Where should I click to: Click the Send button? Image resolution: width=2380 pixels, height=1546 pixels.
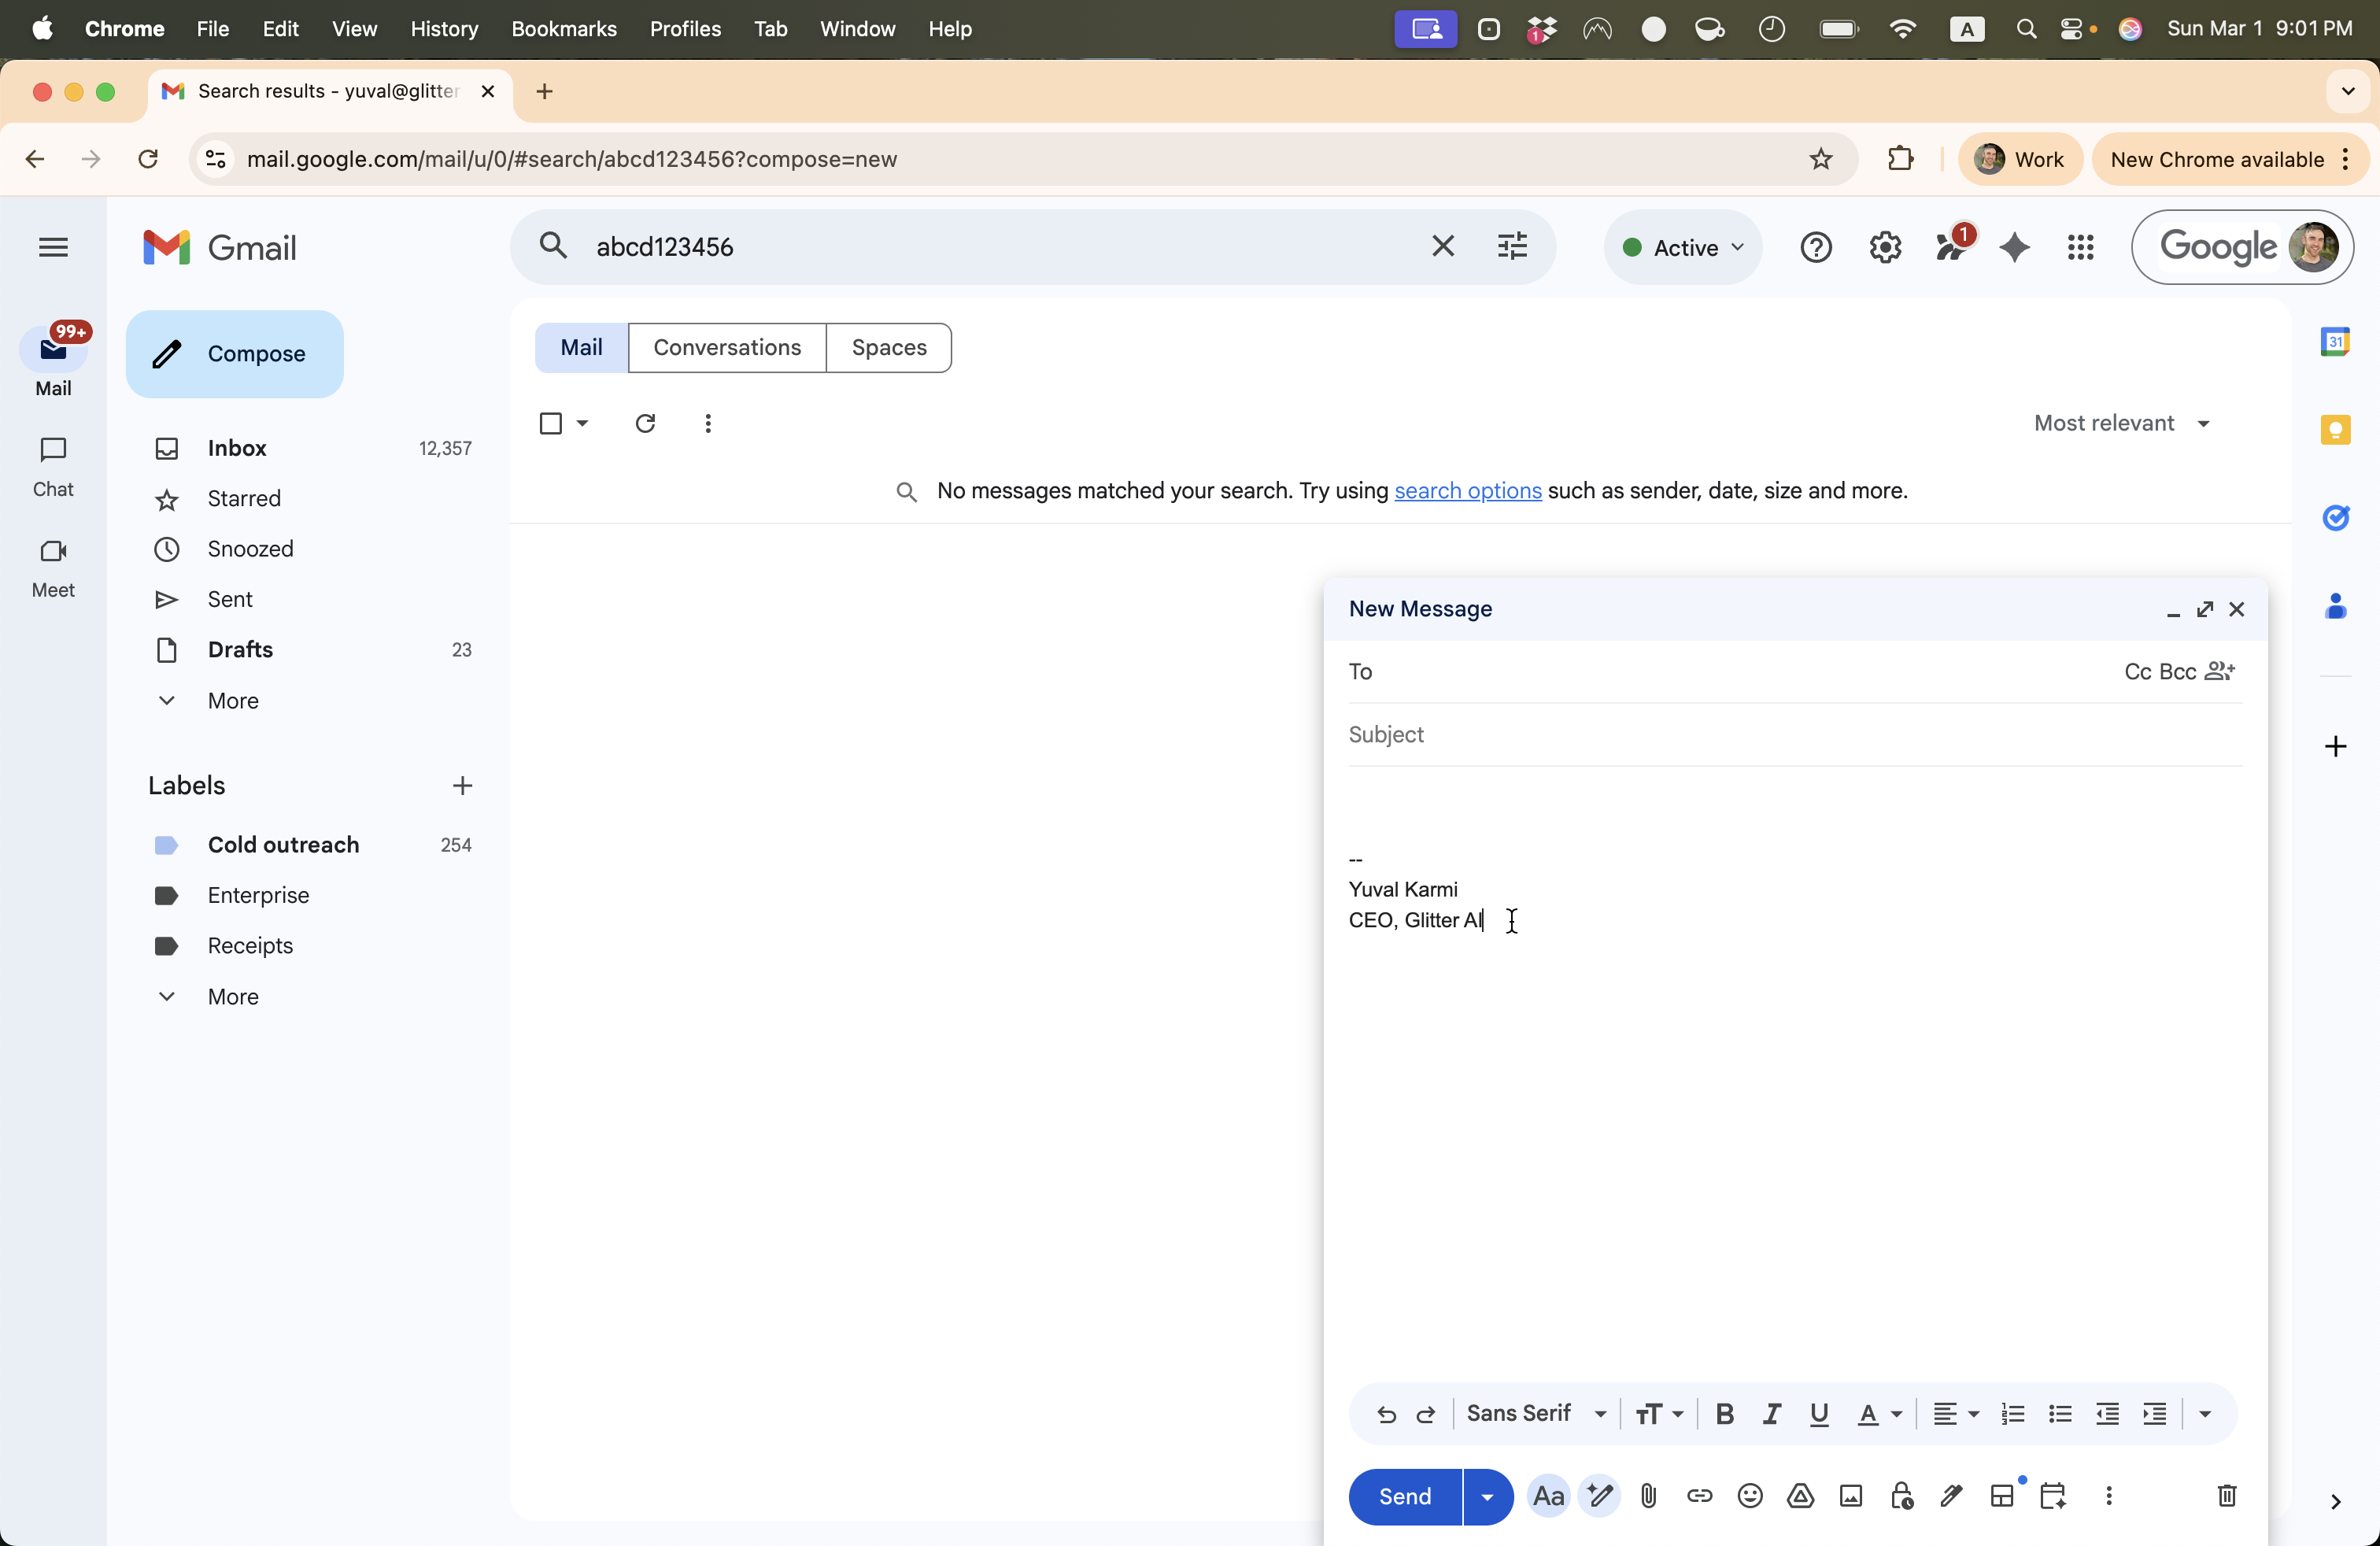click(x=1404, y=1496)
